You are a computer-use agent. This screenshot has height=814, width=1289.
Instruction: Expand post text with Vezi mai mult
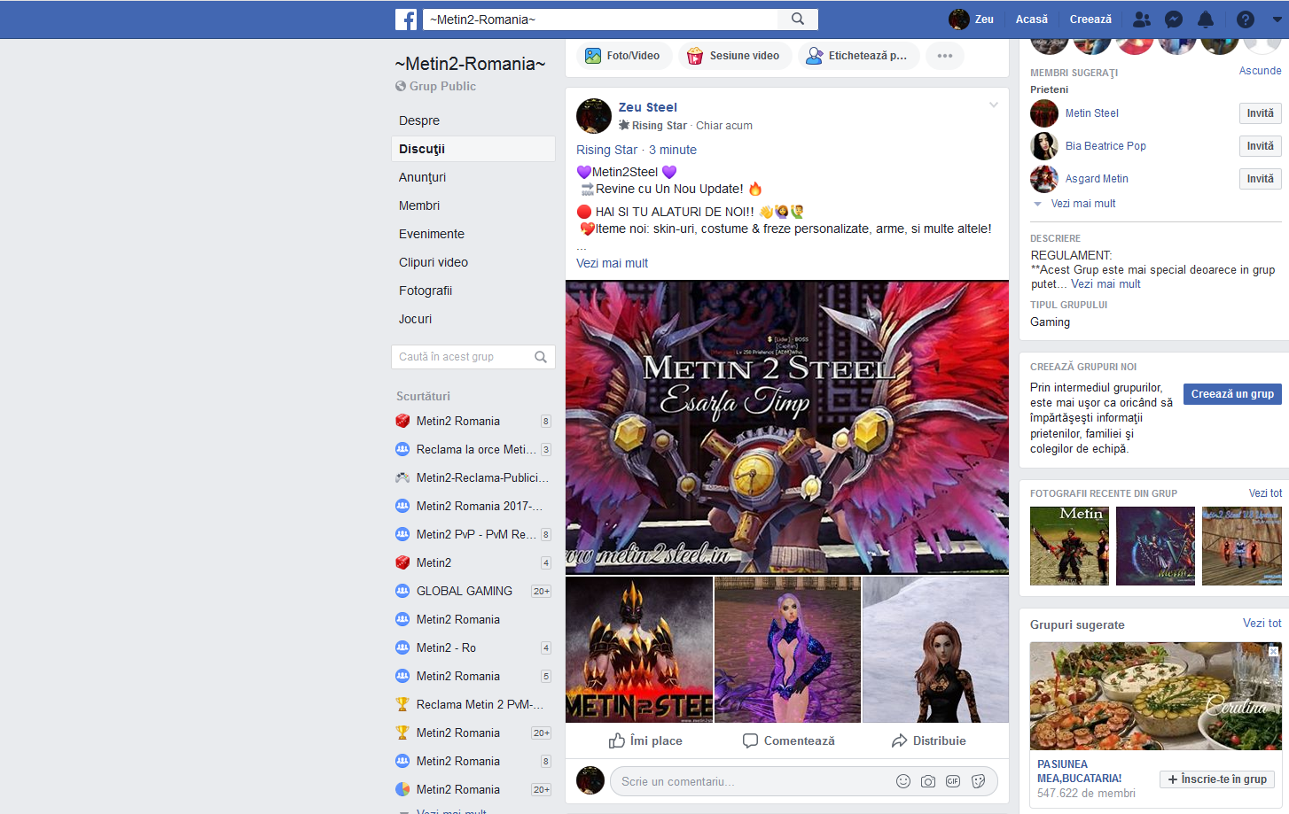point(612,263)
